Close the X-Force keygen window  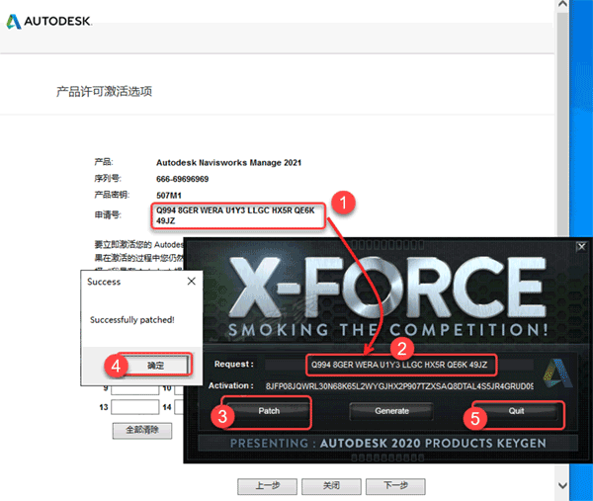coord(581,247)
